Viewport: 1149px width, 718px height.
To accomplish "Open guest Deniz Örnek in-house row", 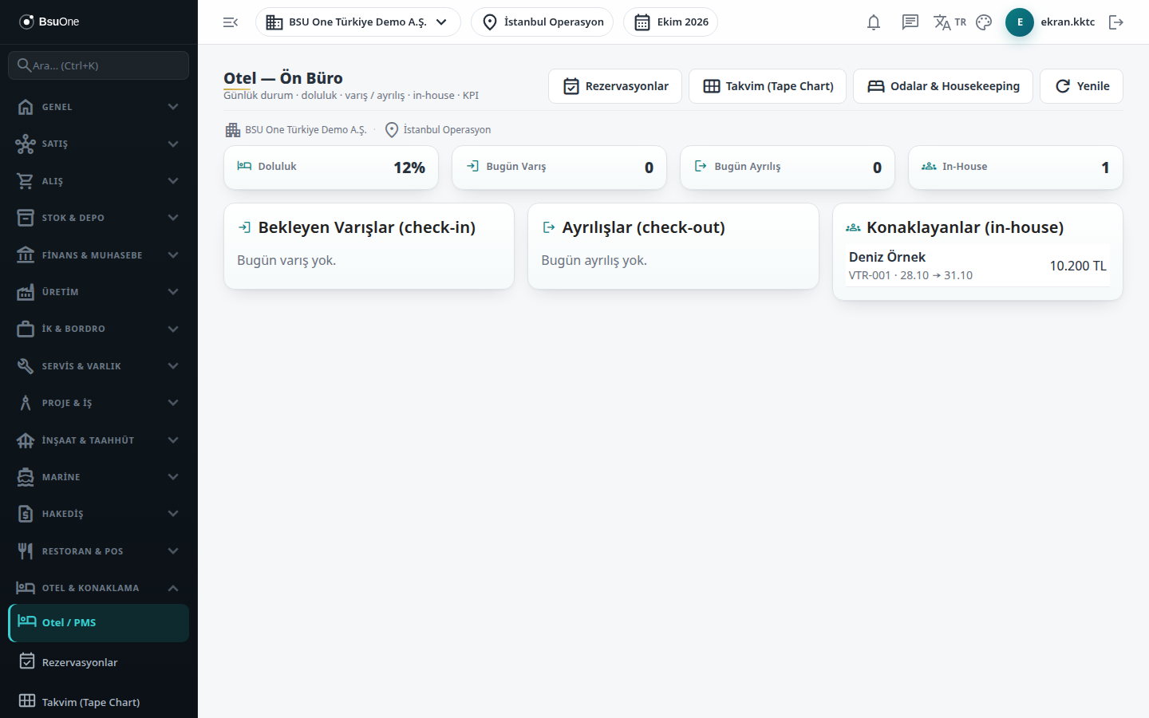I will coord(977,266).
